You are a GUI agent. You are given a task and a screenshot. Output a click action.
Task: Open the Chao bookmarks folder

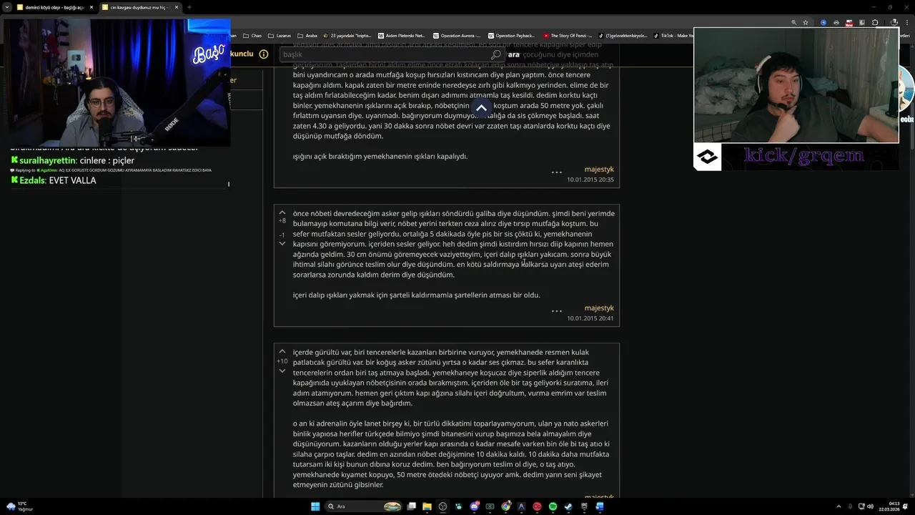[x=252, y=35]
